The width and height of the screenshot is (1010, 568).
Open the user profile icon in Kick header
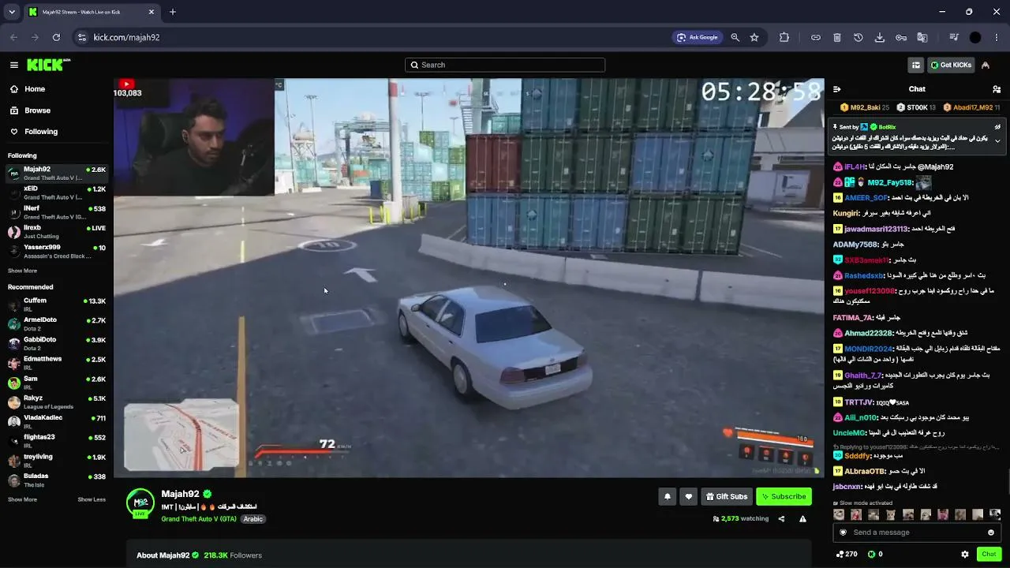pos(986,65)
